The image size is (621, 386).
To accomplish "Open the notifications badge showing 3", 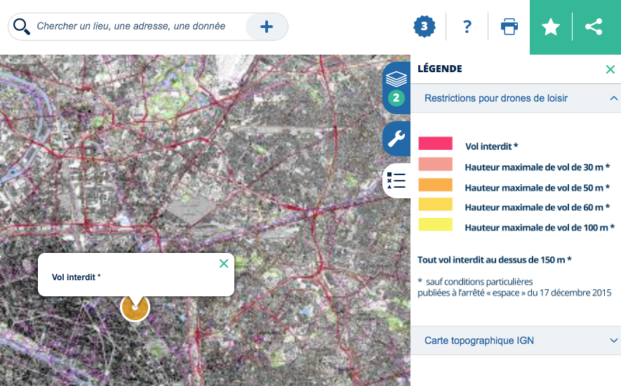I will tap(424, 27).
